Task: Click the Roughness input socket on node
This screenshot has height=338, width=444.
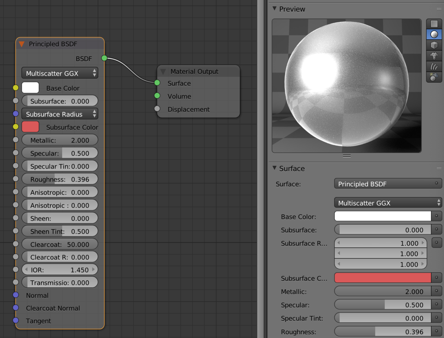Action: pos(16,179)
